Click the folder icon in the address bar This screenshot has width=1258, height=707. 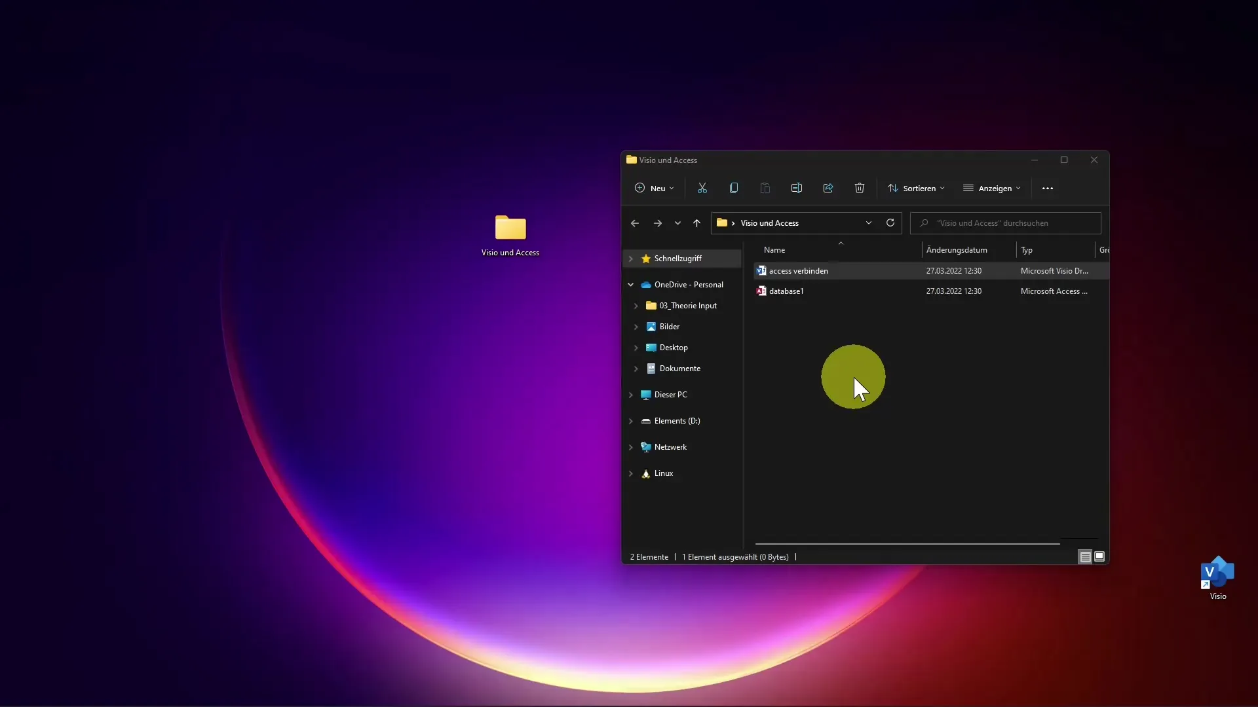(x=721, y=223)
